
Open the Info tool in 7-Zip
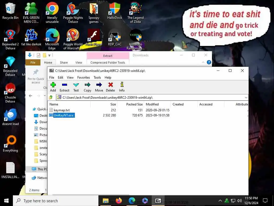122,87
